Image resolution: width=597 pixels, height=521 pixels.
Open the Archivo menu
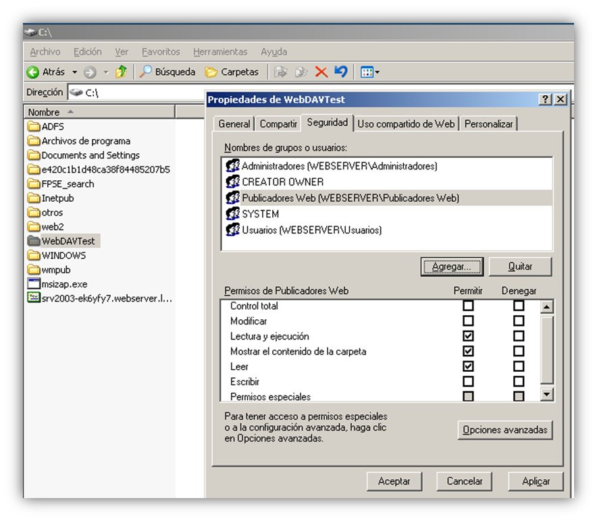pos(45,52)
